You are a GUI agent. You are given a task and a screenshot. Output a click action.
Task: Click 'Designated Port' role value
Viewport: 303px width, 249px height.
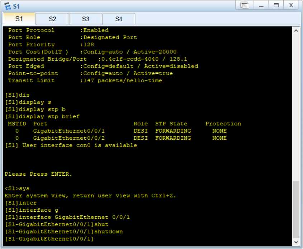click(110, 37)
